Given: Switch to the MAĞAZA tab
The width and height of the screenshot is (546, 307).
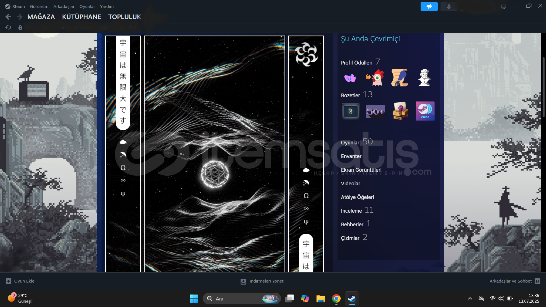Looking at the screenshot, I should (x=41, y=17).
